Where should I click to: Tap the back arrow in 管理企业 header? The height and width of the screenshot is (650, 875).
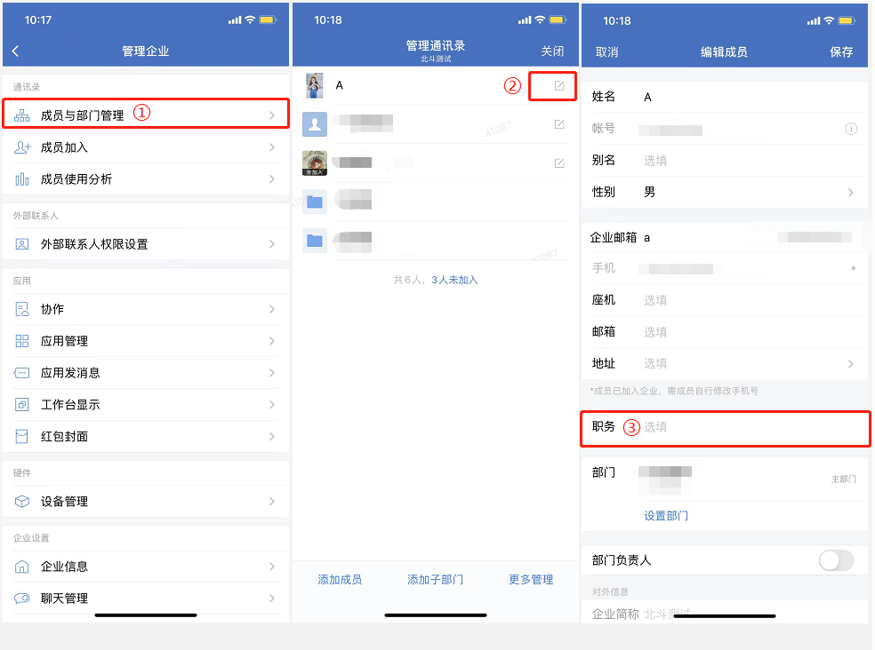coord(16,52)
